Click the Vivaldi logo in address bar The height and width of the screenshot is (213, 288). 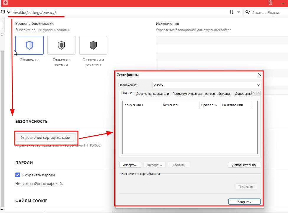pyautogui.click(x=9, y=12)
